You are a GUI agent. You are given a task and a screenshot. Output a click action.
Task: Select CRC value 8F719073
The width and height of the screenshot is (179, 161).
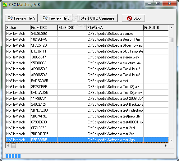pos(39,128)
